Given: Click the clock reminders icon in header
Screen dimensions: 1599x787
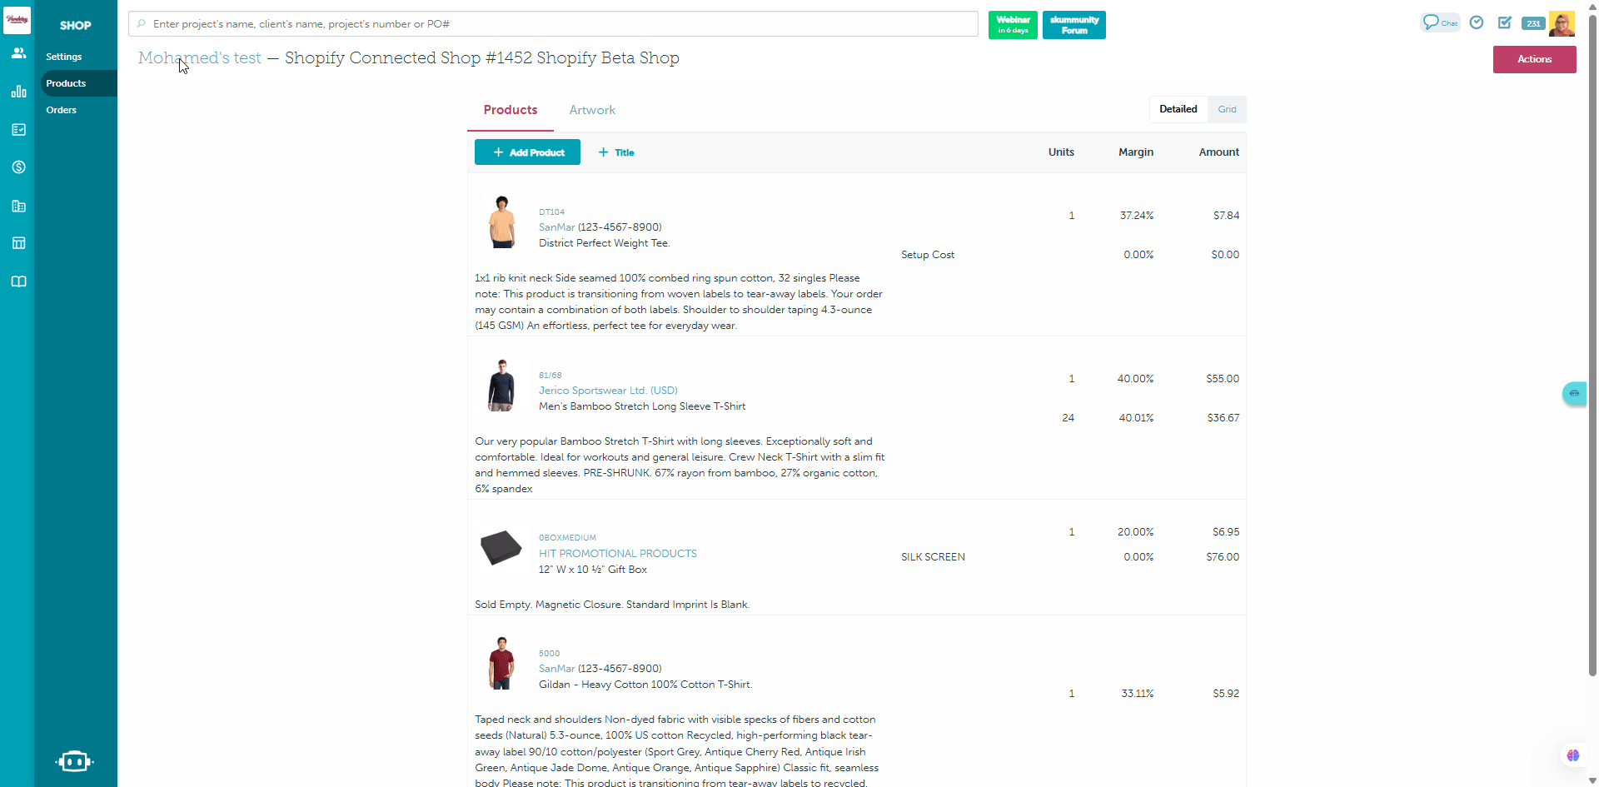Looking at the screenshot, I should tap(1477, 22).
